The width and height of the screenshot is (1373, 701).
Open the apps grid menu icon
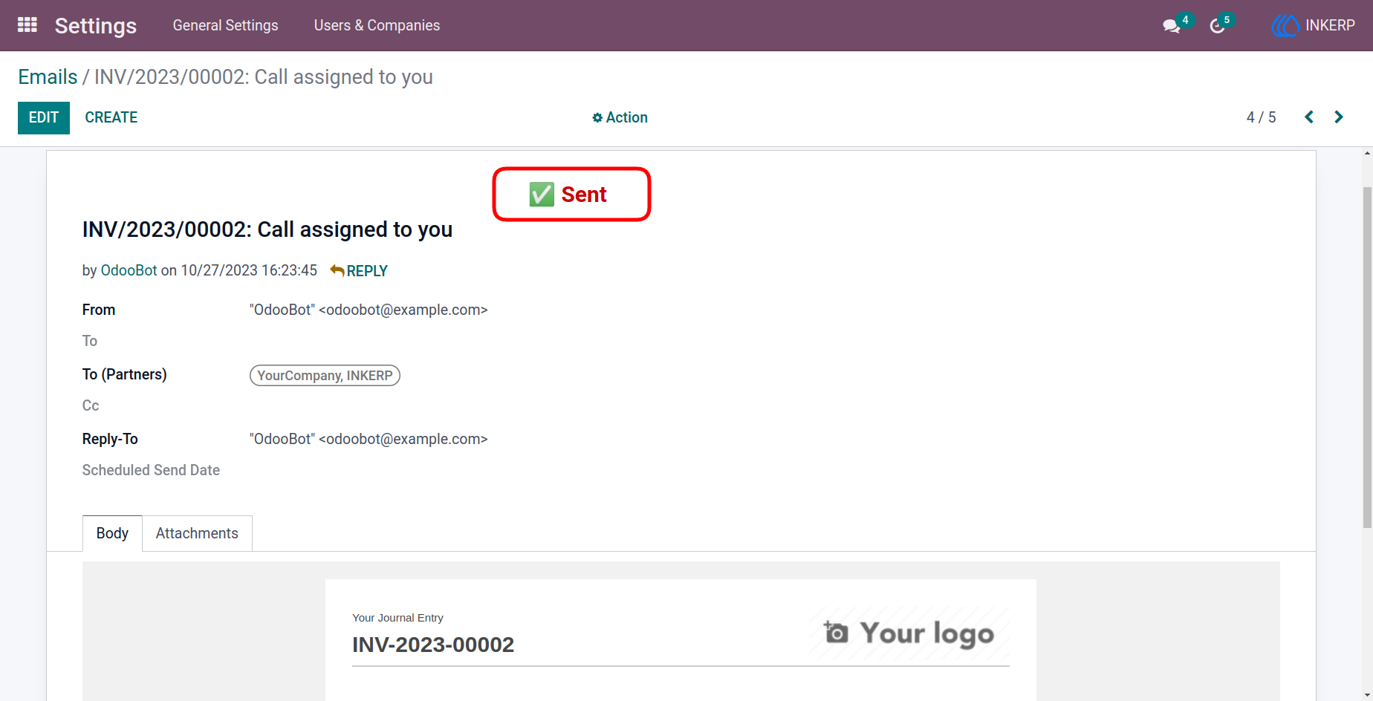[27, 25]
